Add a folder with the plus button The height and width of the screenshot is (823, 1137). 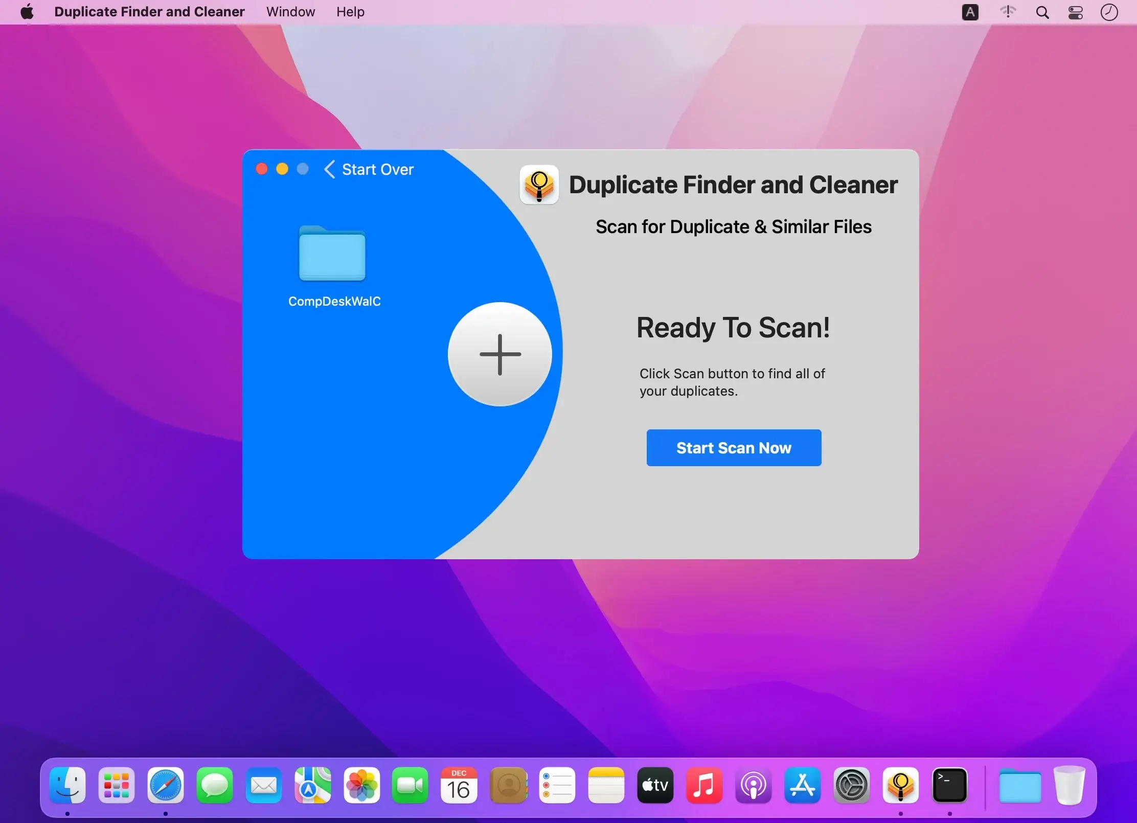(500, 354)
